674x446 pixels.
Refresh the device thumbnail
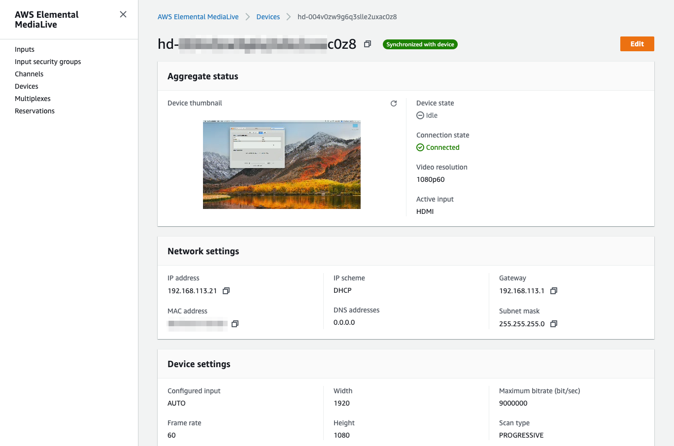pyautogui.click(x=393, y=103)
